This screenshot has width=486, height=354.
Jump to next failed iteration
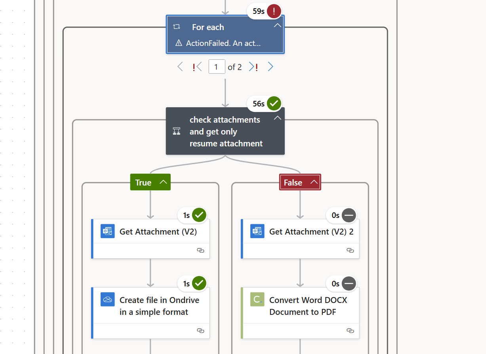point(253,67)
